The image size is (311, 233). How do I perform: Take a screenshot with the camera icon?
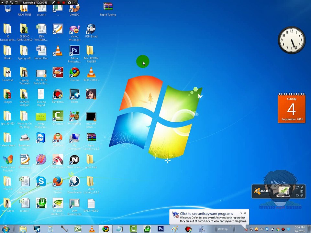[x=69, y=3]
